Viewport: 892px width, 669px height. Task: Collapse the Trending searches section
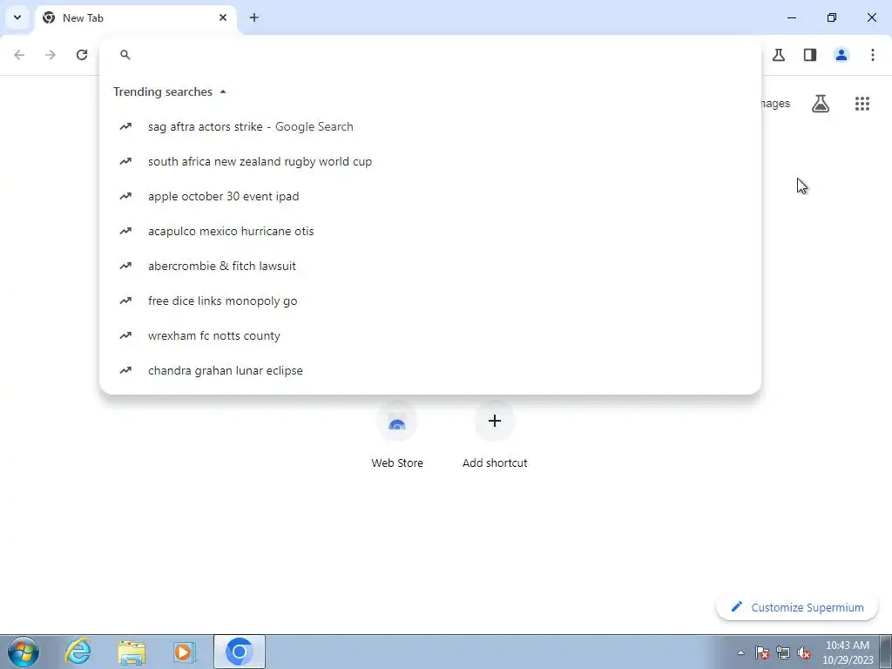(x=170, y=91)
